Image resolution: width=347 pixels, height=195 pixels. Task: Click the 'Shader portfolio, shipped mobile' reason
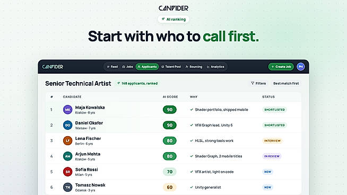(221, 110)
